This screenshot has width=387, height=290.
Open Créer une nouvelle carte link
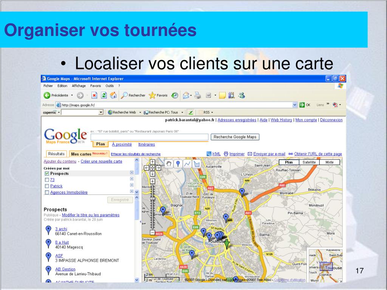pos(101,161)
